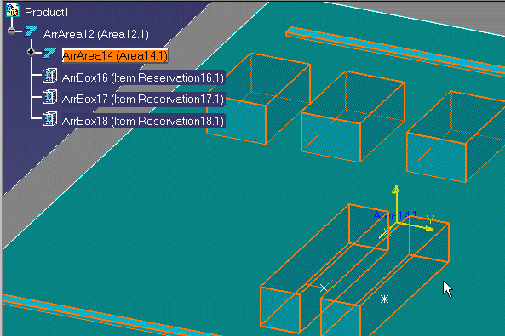The height and width of the screenshot is (336, 505).
Task: Select ArrBox16 (Item Reservation16.1)
Action: [143, 78]
